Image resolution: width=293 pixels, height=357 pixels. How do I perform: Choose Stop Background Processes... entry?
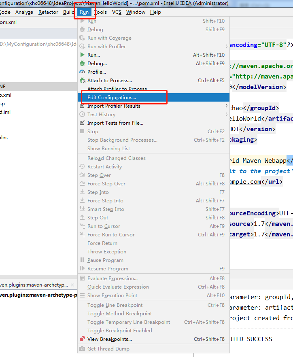click(153, 140)
